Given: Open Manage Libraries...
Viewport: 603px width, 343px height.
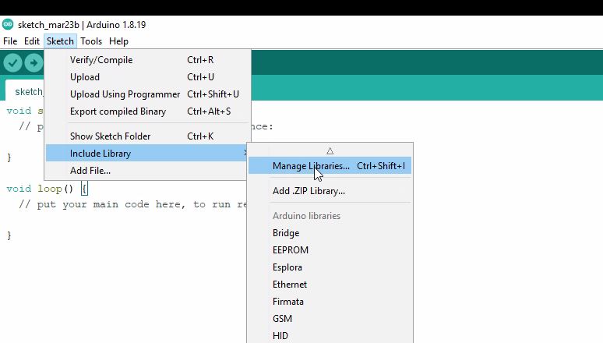Looking at the screenshot, I should pyautogui.click(x=330, y=166).
